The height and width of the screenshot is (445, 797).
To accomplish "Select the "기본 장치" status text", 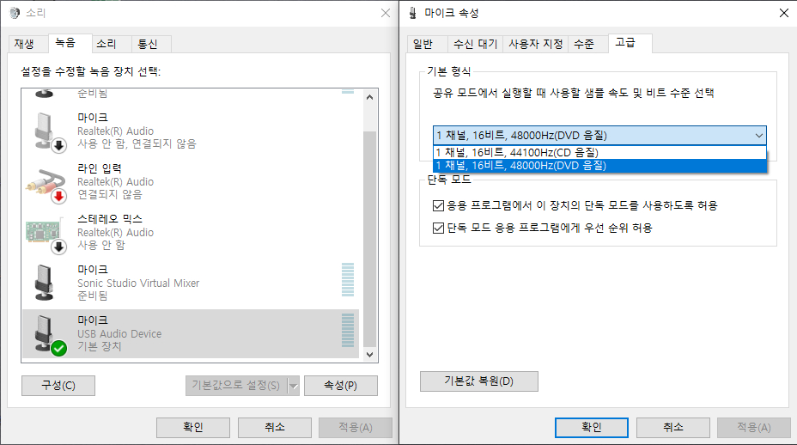I will (x=100, y=346).
